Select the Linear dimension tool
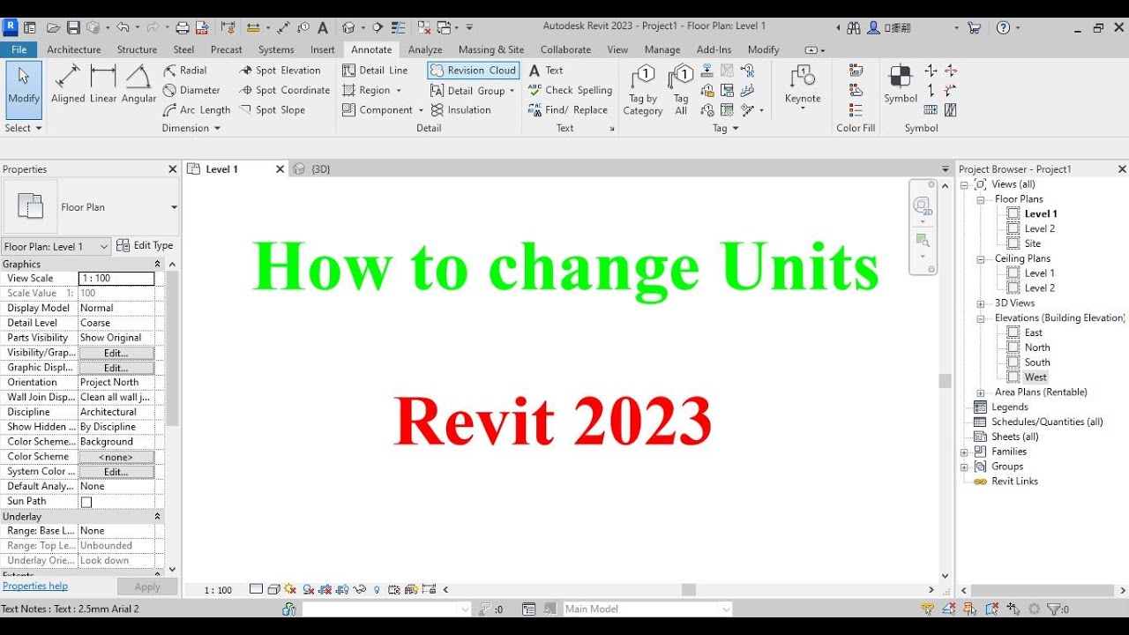 103,85
